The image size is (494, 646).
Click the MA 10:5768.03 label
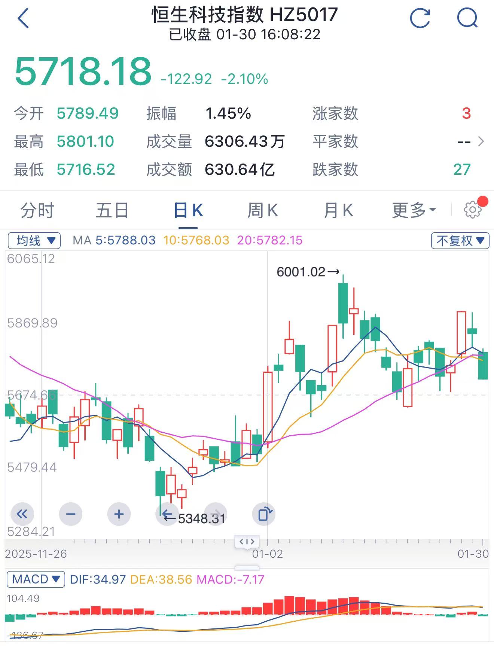(x=196, y=240)
